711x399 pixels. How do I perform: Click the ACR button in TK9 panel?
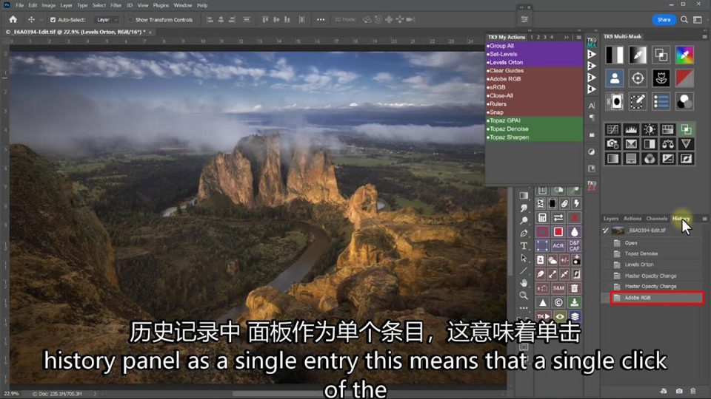558,245
